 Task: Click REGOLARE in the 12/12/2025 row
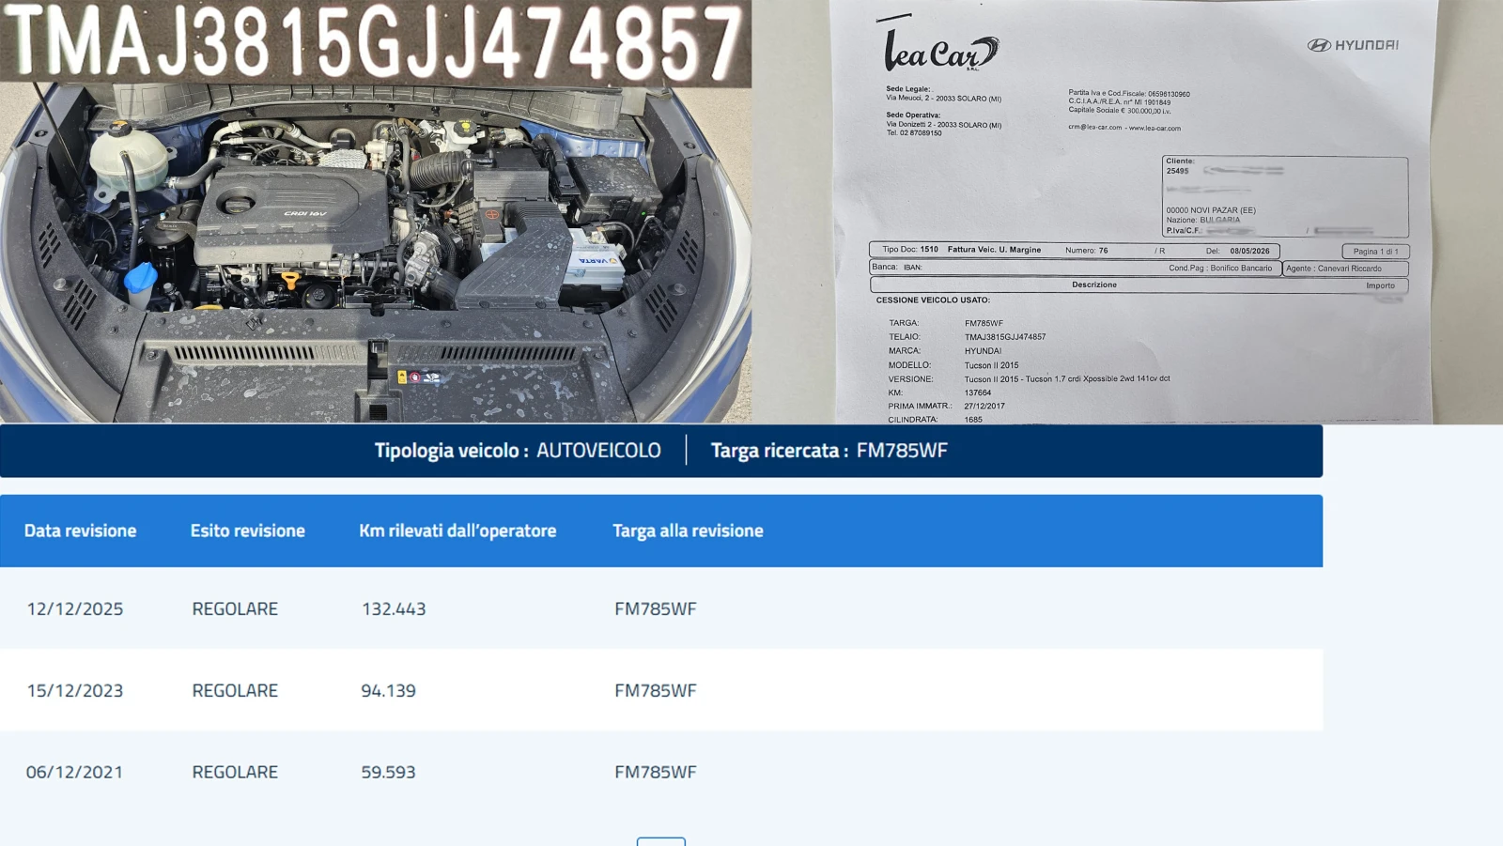click(235, 608)
